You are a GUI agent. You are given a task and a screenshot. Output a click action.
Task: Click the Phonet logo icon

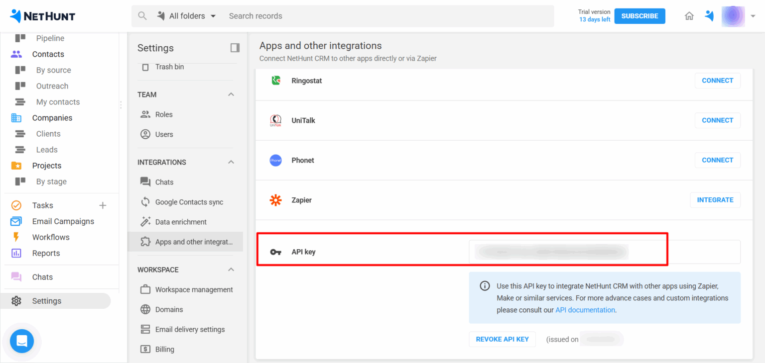[275, 160]
